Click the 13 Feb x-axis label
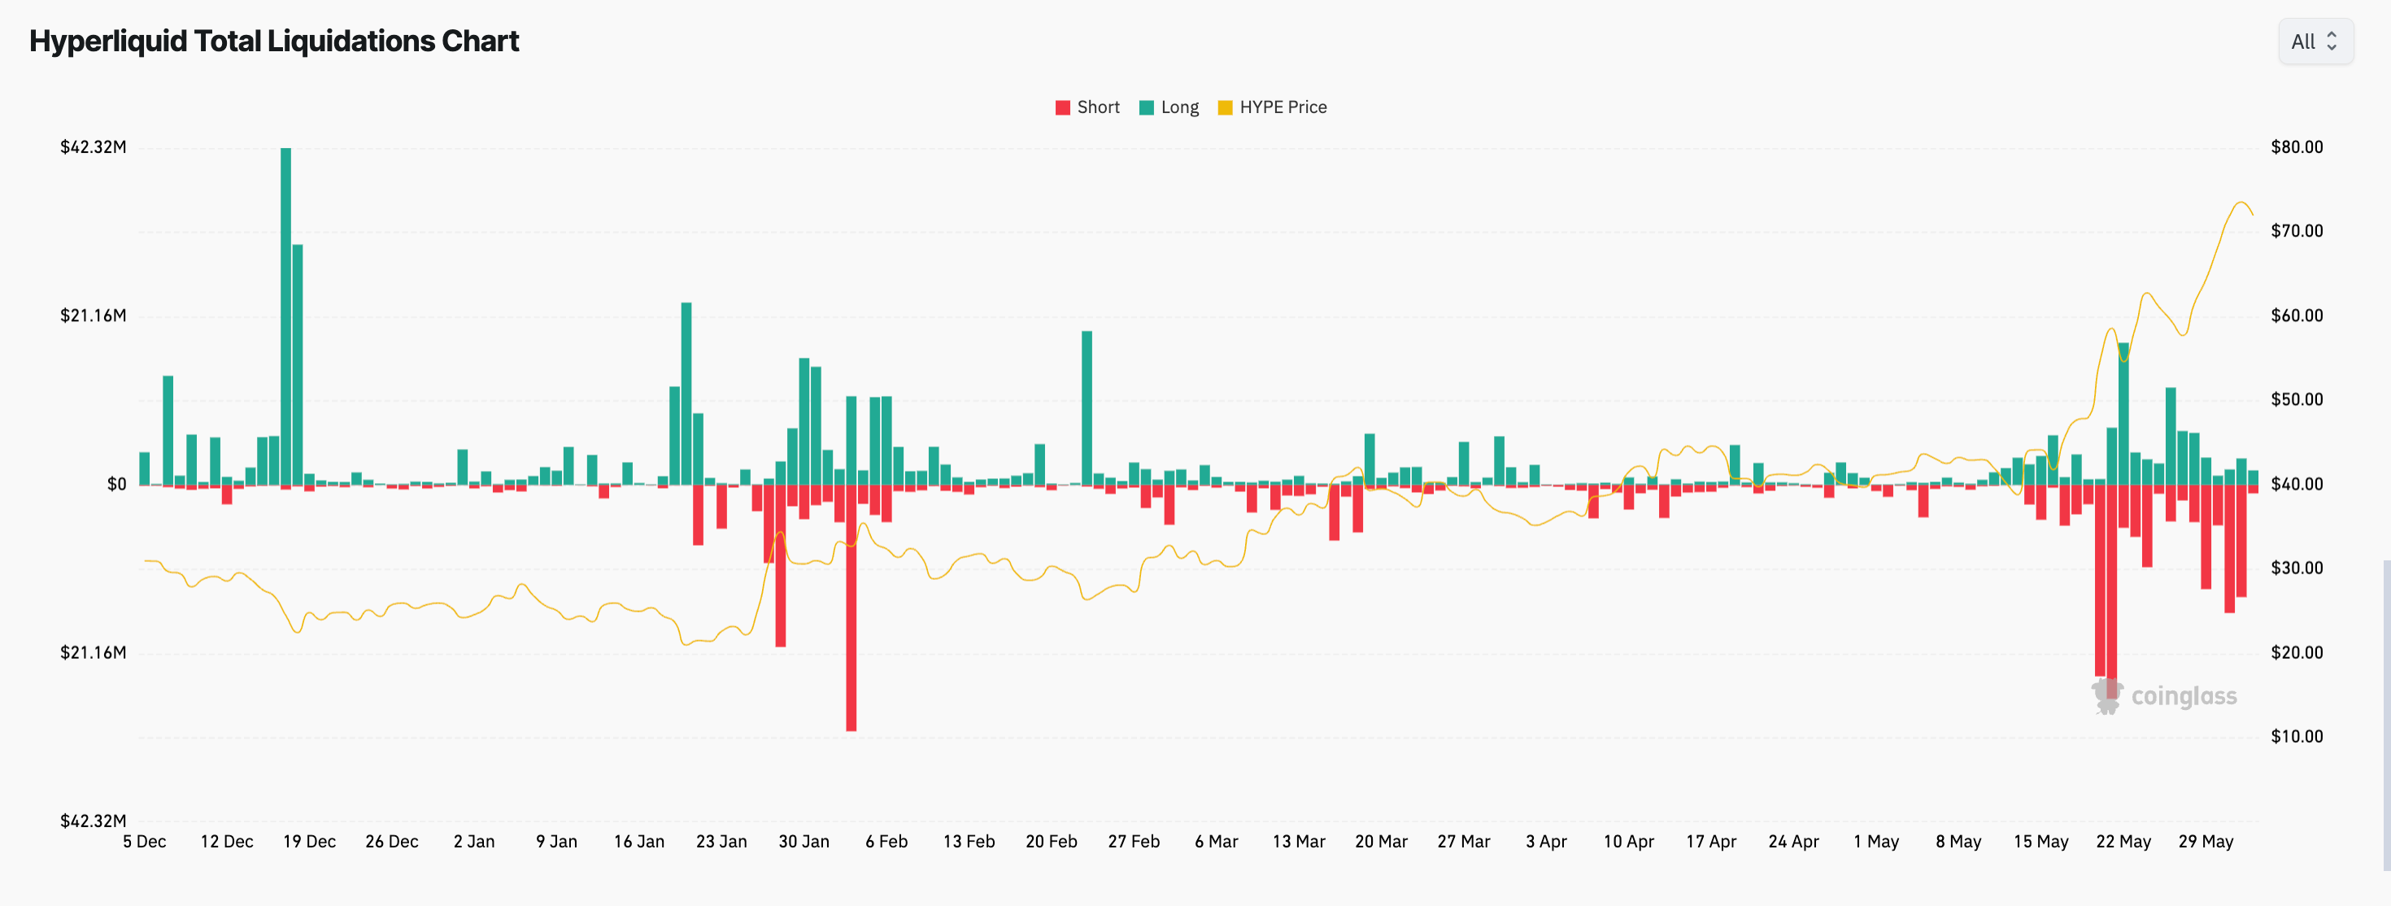The width and height of the screenshot is (2391, 906). (969, 842)
